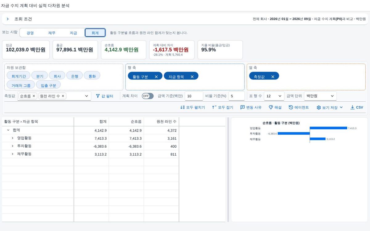This screenshot has width=370, height=231.
Task: Remove the 순흐름 measure tag
Action: click(x=34, y=96)
